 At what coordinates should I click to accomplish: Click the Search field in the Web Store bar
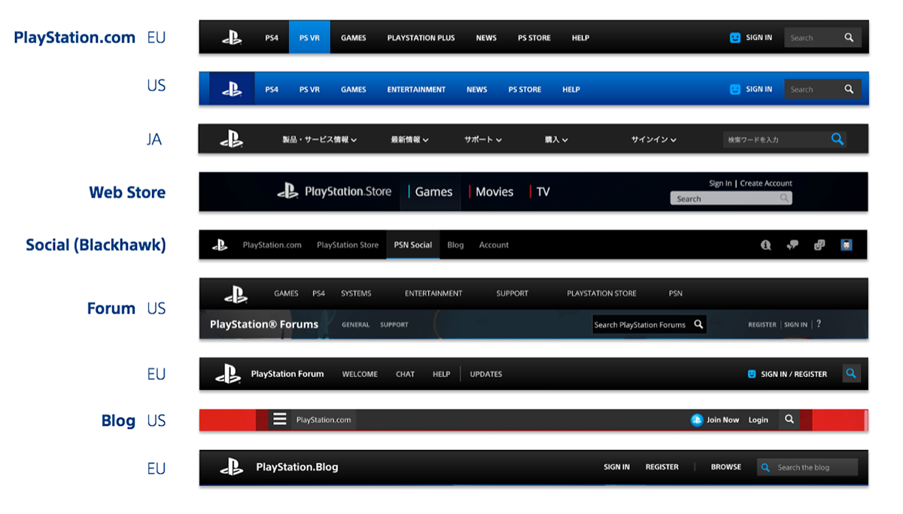point(731,199)
